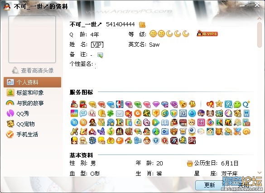Click the English name value Saw
The height and width of the screenshot is (193, 265).
tap(154, 44)
